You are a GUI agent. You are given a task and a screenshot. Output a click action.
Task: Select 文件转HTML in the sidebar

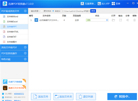(14, 32)
